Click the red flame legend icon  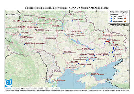point(125,21)
